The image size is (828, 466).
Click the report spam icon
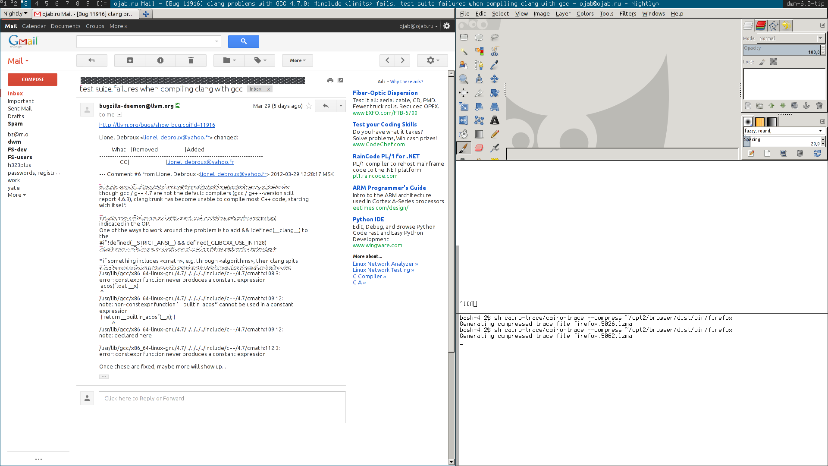point(160,60)
